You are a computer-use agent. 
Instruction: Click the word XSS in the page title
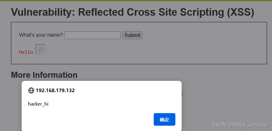click(241, 12)
